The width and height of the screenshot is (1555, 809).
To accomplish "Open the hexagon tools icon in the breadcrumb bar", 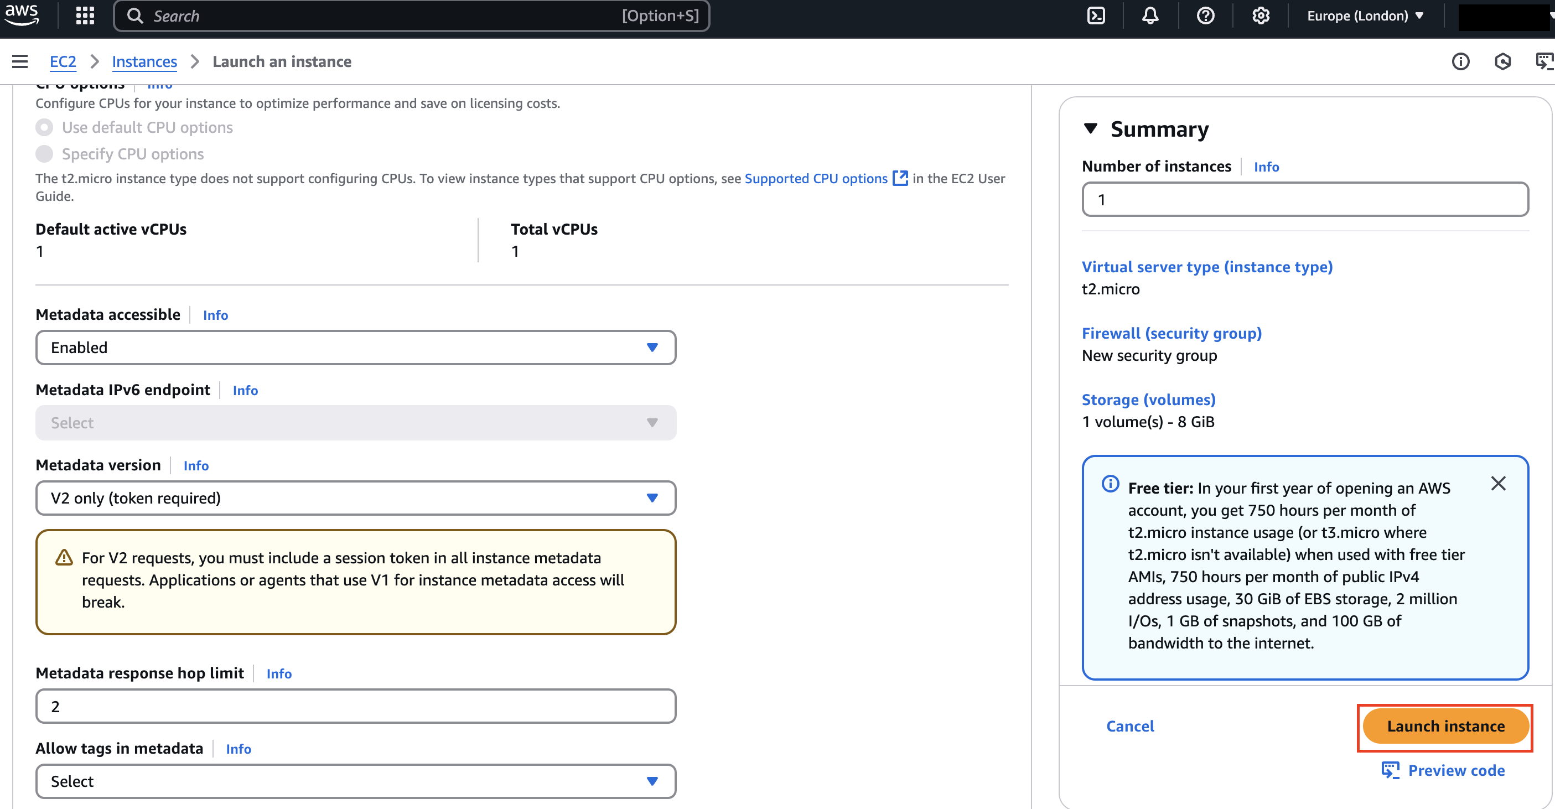I will tap(1502, 61).
